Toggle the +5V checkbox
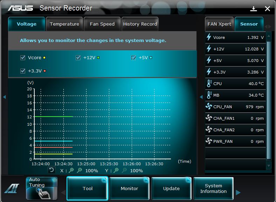The image size is (276, 202). coord(133,57)
